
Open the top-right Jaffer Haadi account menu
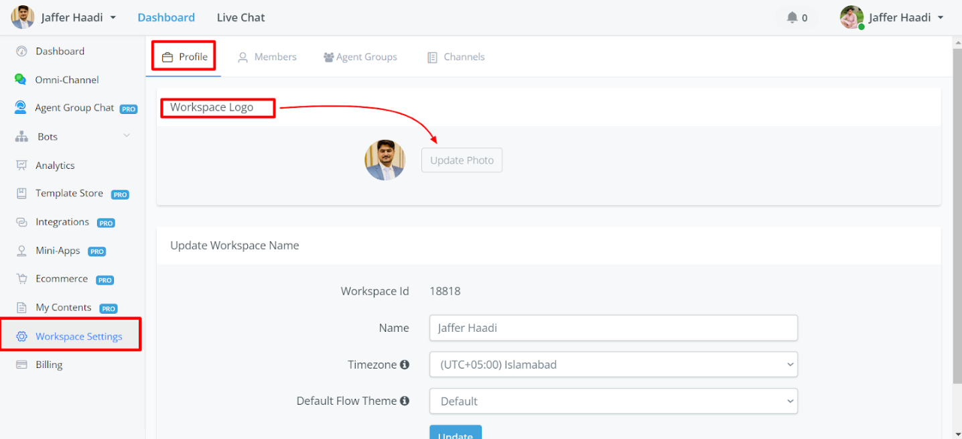[892, 17]
